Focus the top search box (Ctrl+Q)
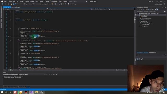This screenshot has width=167, height=94. 78,1
